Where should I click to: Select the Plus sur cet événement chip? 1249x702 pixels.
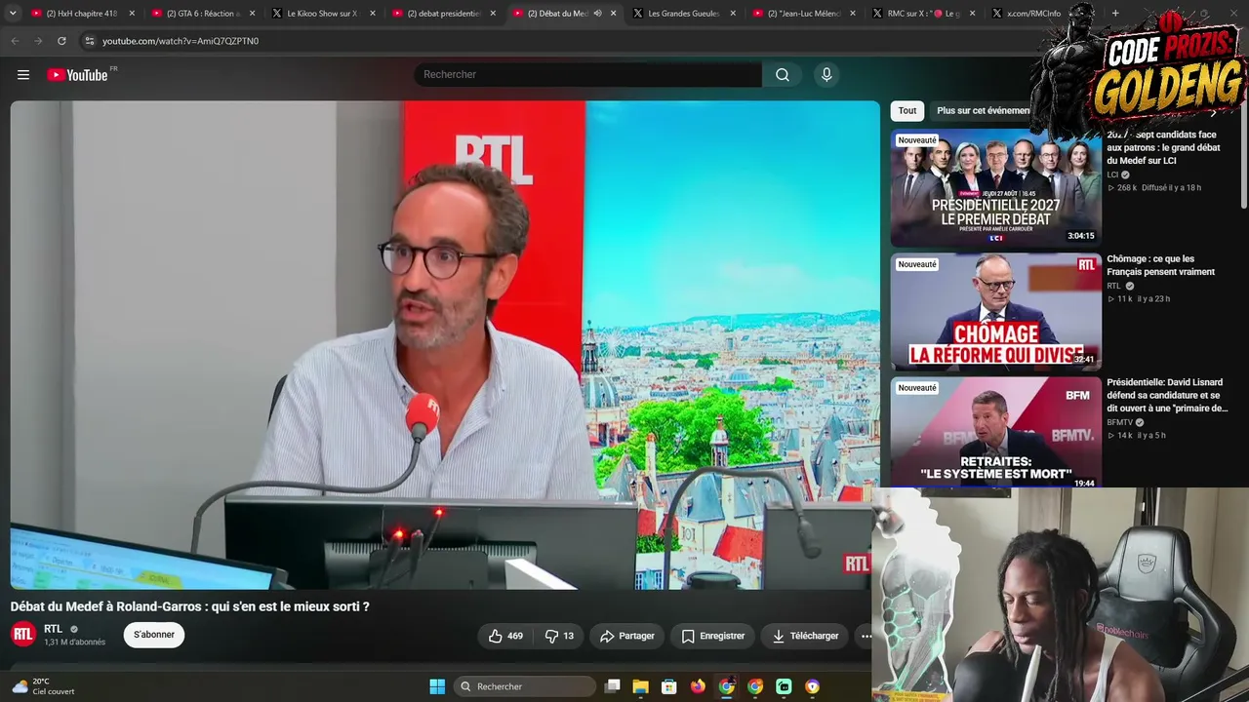984,111
